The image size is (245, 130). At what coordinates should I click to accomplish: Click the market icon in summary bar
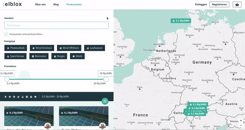point(35,97)
